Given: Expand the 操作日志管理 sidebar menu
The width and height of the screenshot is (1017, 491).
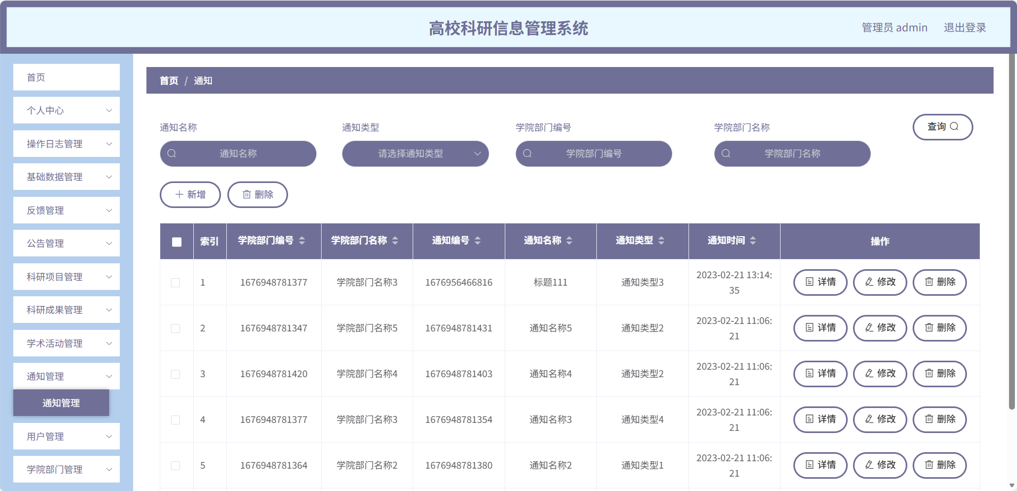Looking at the screenshot, I should click(67, 144).
